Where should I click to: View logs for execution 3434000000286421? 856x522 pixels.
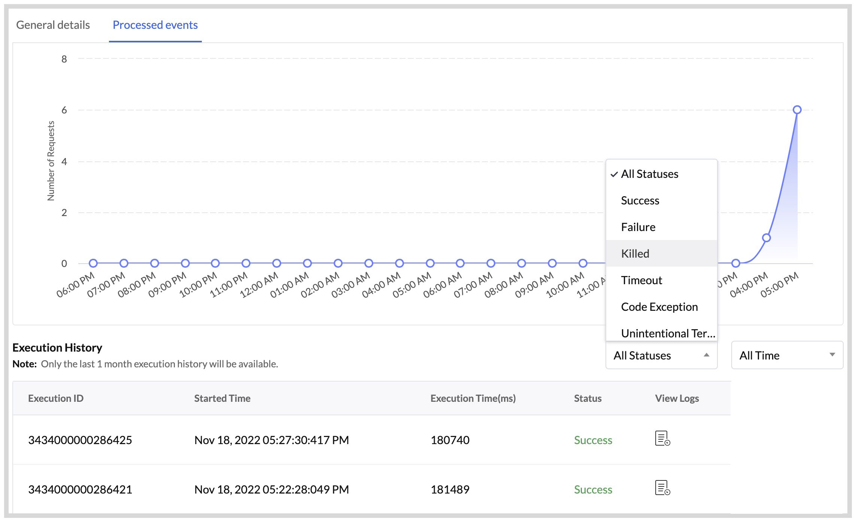pyautogui.click(x=661, y=489)
